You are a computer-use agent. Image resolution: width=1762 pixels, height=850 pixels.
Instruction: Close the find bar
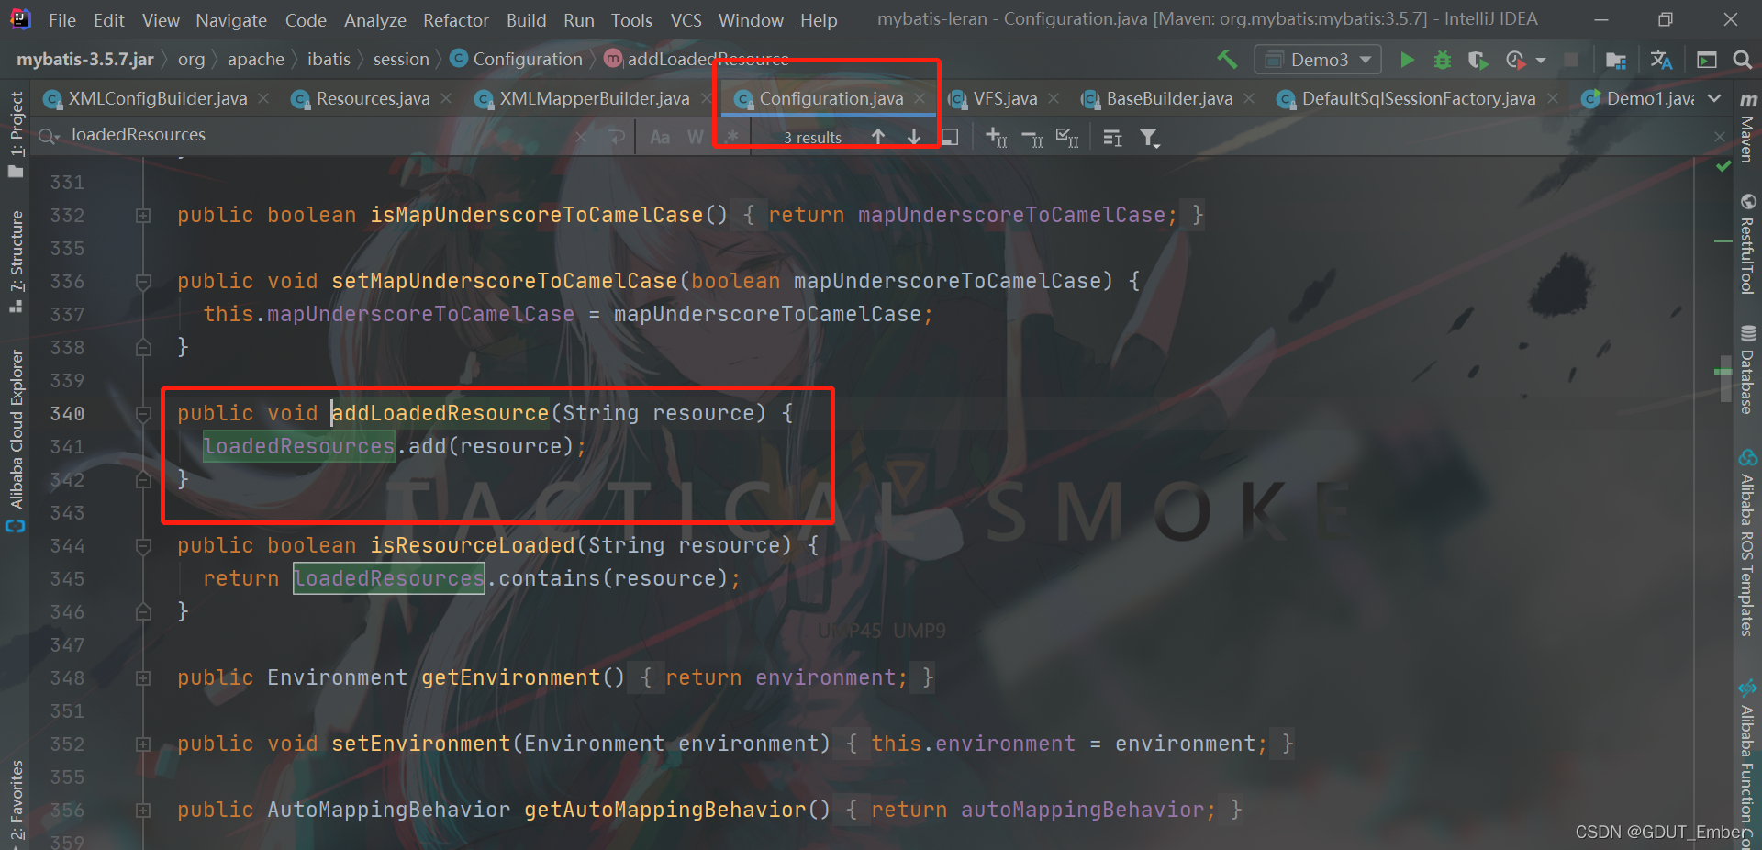[1720, 136]
